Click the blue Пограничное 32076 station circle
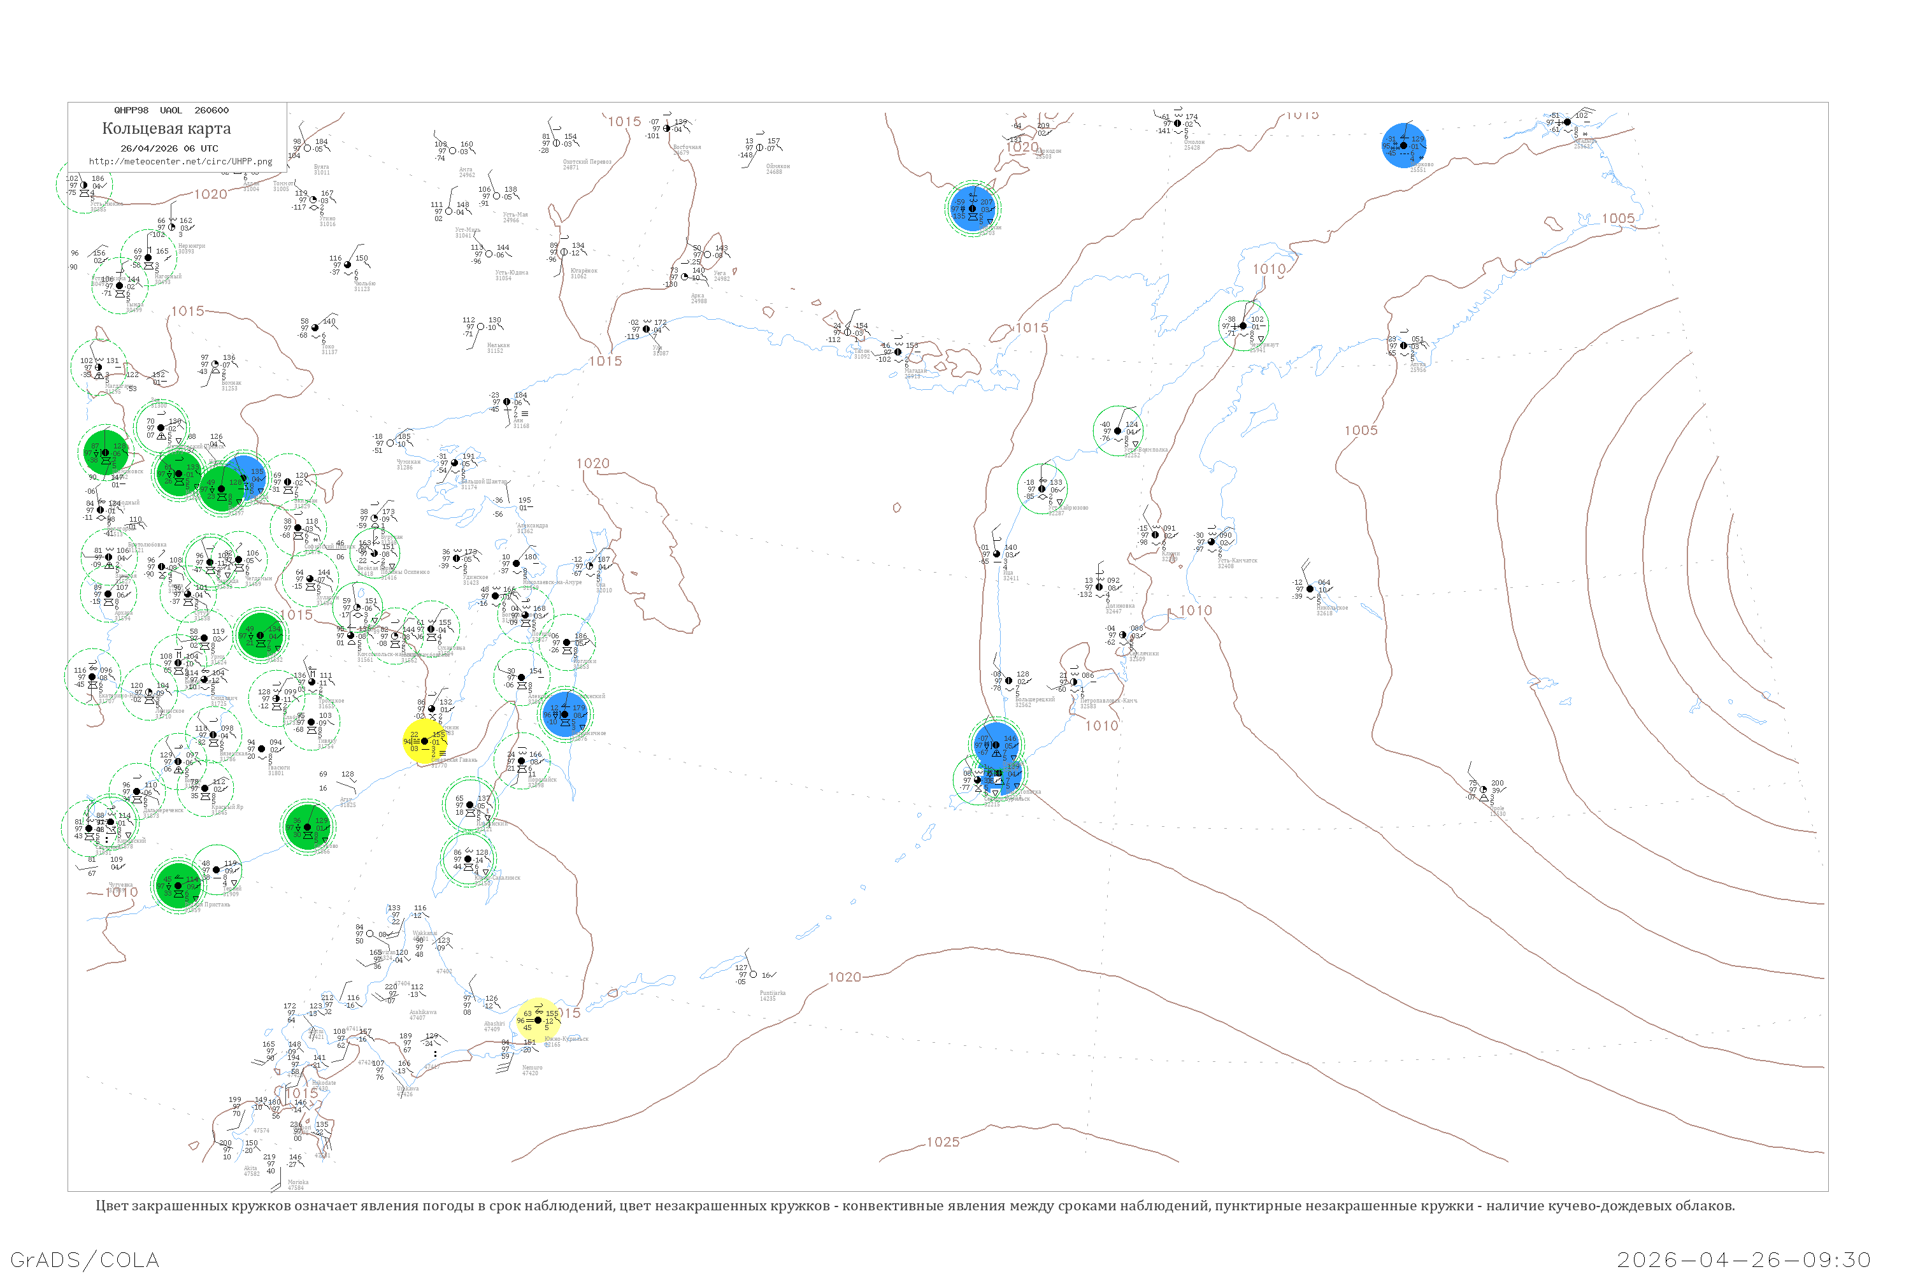 point(566,714)
